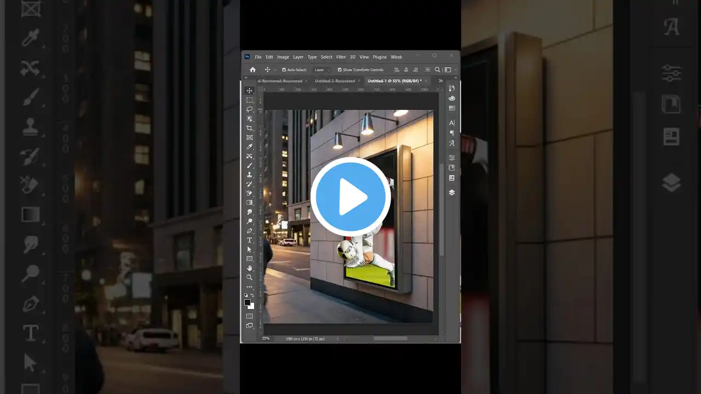Align left edges in options bar
The width and height of the screenshot is (701, 394).
click(397, 70)
